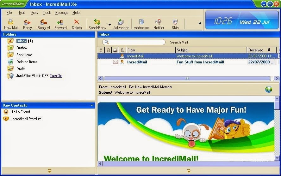Click preview pane scroll down arrow

pyautogui.click(x=277, y=158)
